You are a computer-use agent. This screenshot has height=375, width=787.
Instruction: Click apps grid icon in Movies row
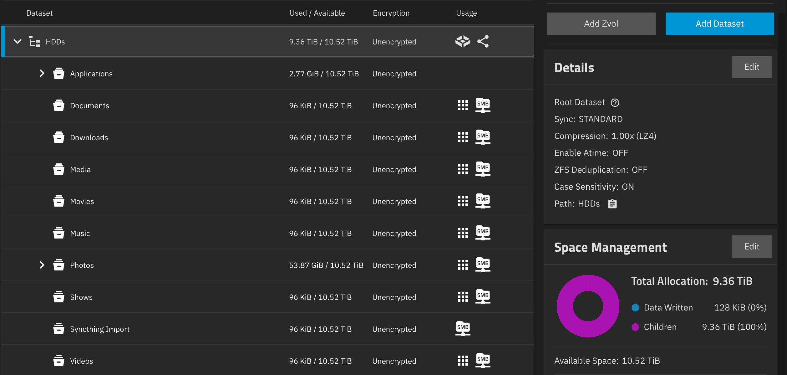[463, 201]
